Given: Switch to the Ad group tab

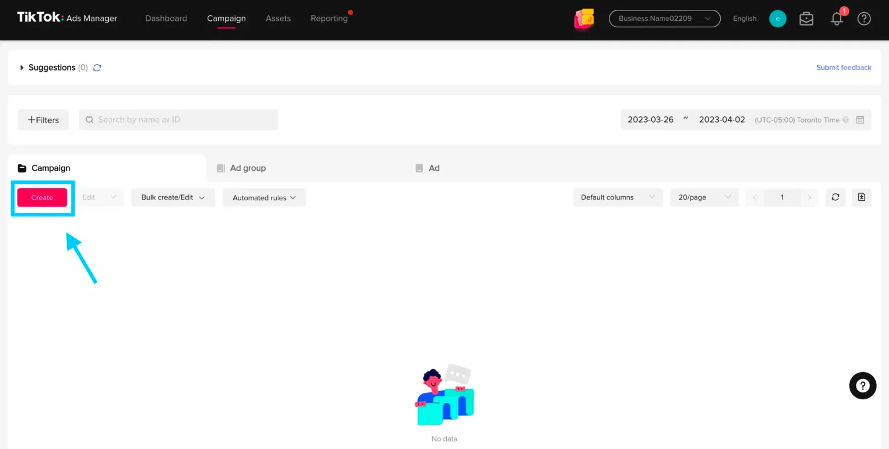Looking at the screenshot, I should 248,168.
